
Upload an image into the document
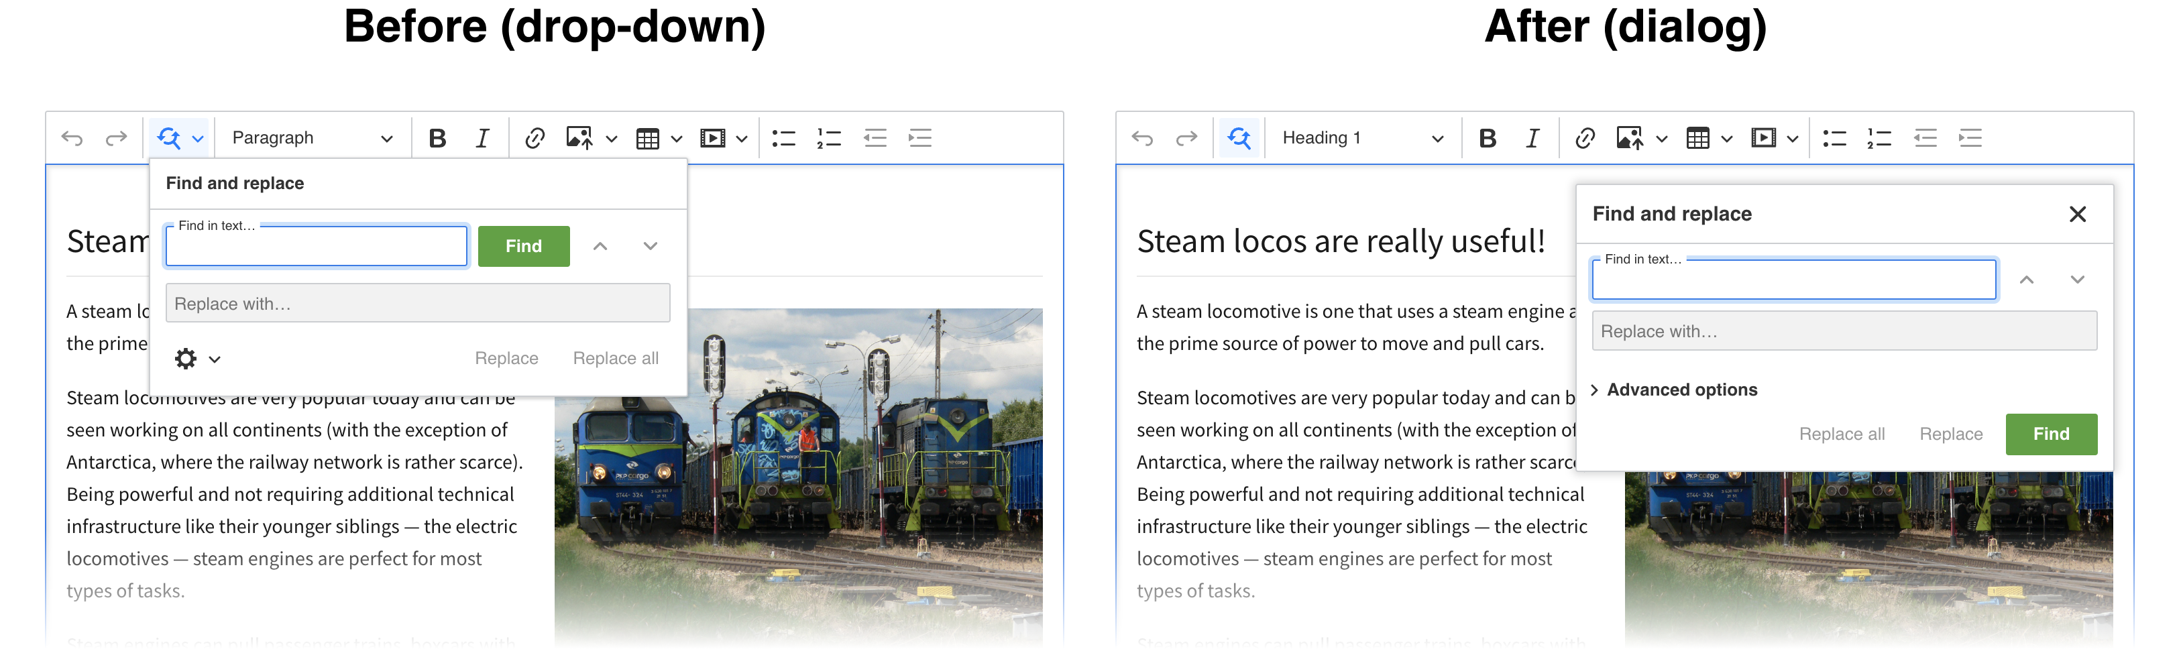(x=580, y=137)
